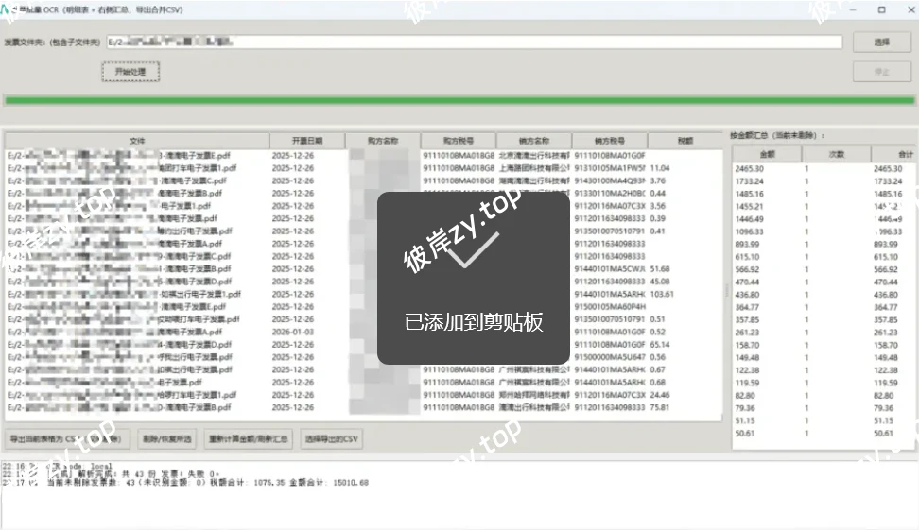The height and width of the screenshot is (530, 919).
Task: Click seller tax ID starting 91330110MA2H0B
Action: pos(610,194)
